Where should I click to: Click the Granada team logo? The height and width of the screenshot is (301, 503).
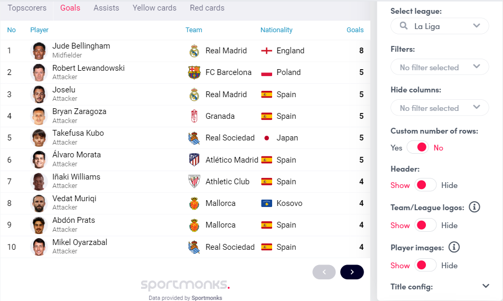pyautogui.click(x=194, y=116)
